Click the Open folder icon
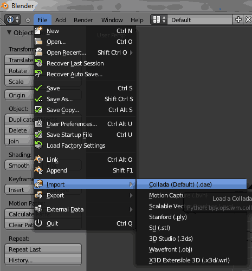Image resolution: width=252 pixels, height=271 pixels. [x=38, y=42]
